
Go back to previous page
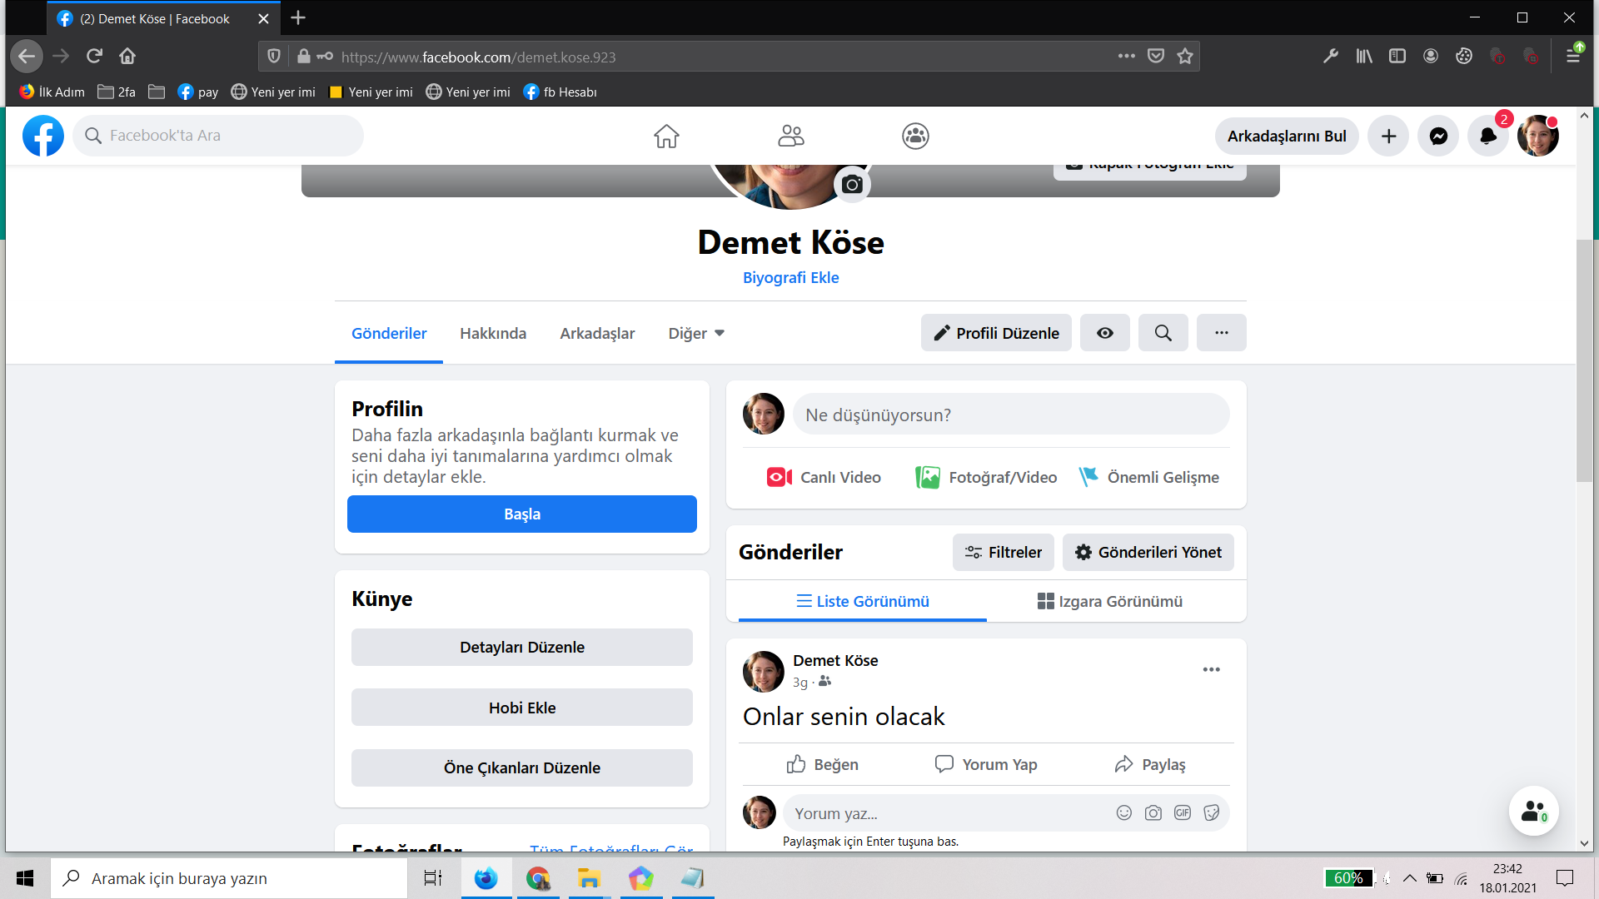27,57
